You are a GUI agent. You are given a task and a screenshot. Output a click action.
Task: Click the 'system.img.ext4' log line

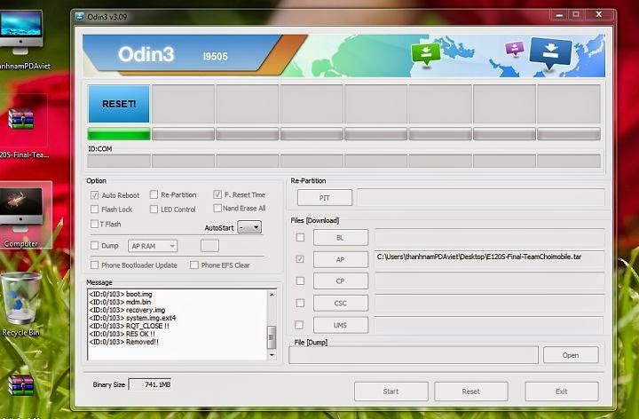pos(132,318)
